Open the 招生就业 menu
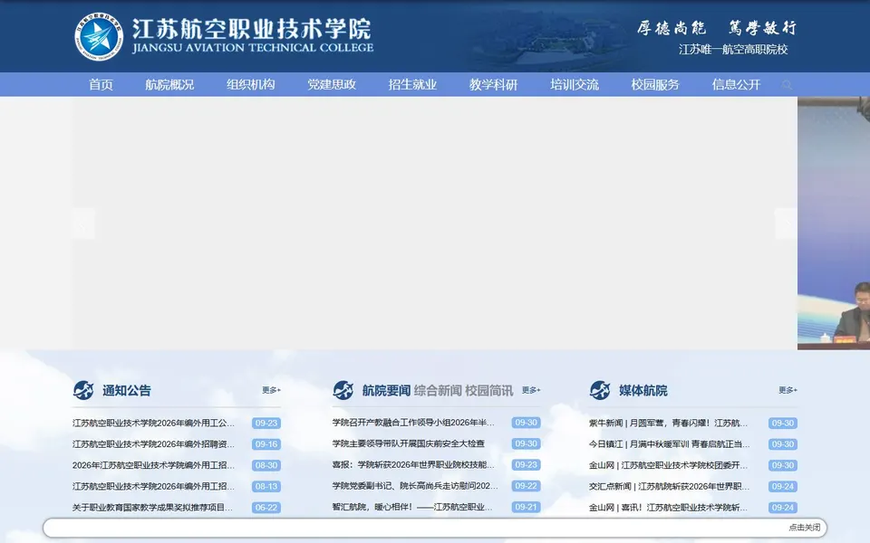This screenshot has width=870, height=543. 413,85
